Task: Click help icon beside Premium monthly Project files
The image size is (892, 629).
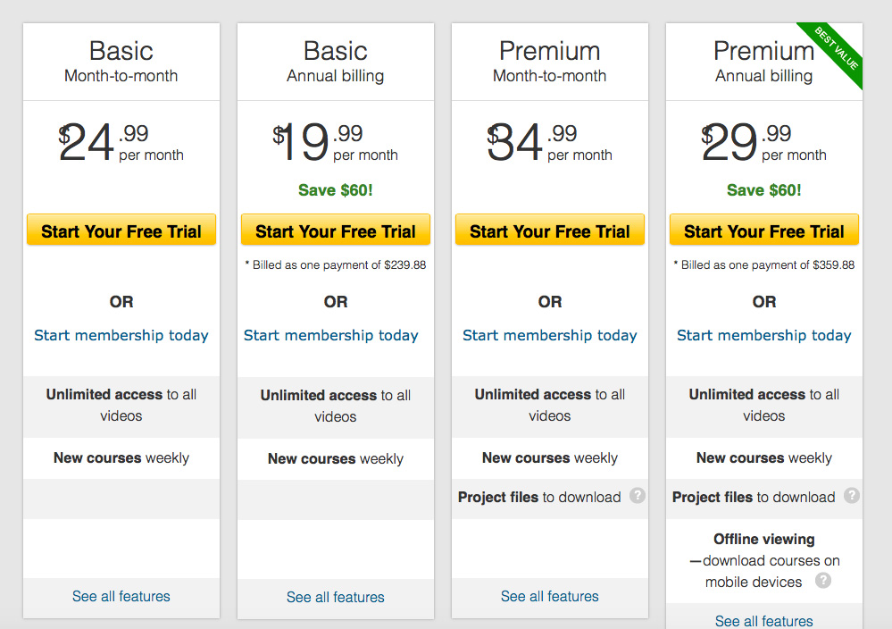Action: tap(638, 496)
